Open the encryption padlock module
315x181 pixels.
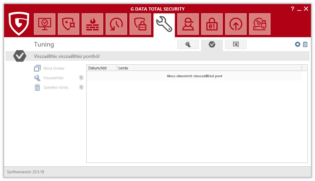tap(212, 24)
